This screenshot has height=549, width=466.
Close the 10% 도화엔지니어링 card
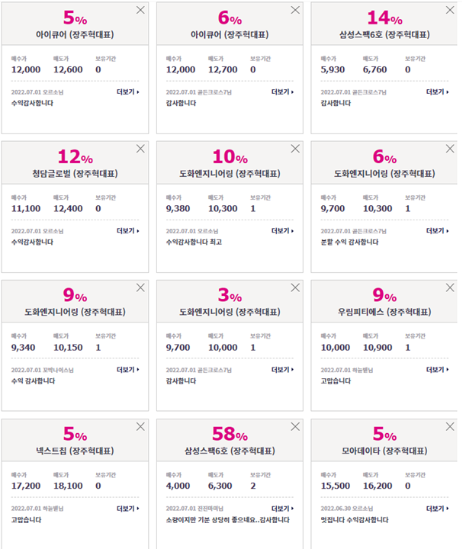[x=295, y=149]
